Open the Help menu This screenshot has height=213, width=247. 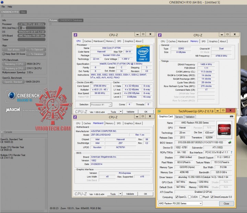click(x=10, y=7)
